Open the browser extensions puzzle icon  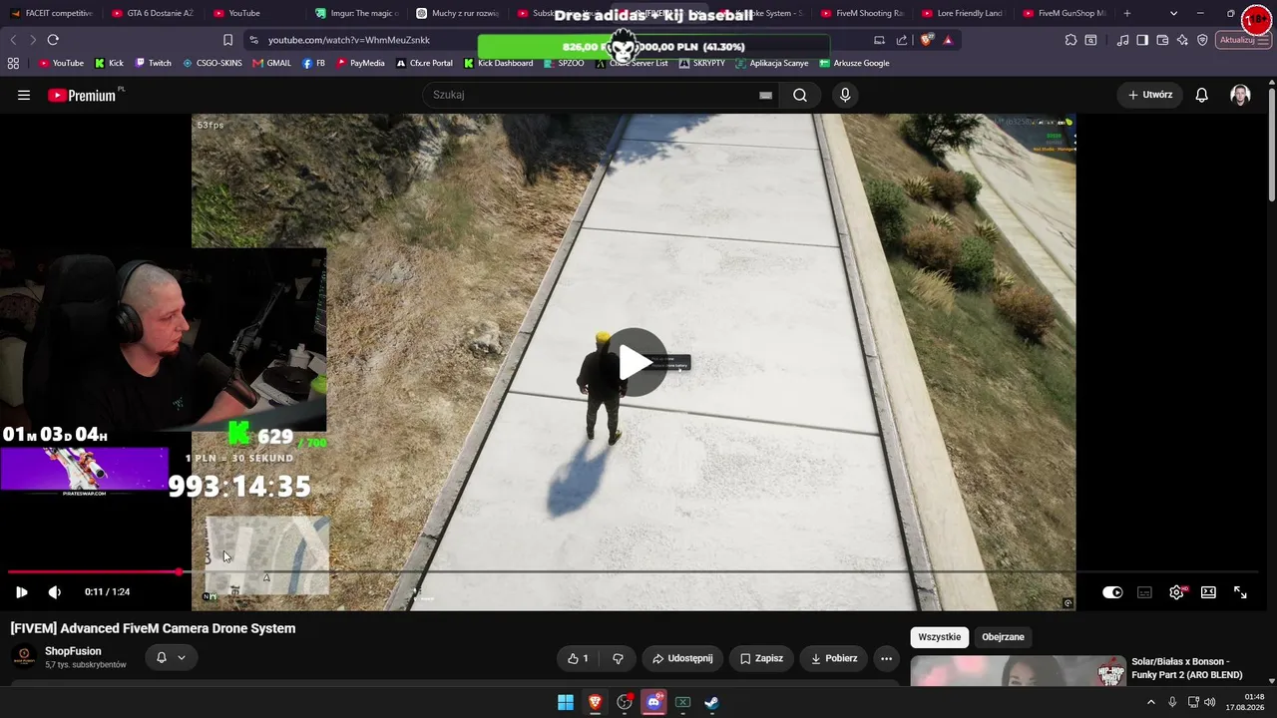point(1070,40)
